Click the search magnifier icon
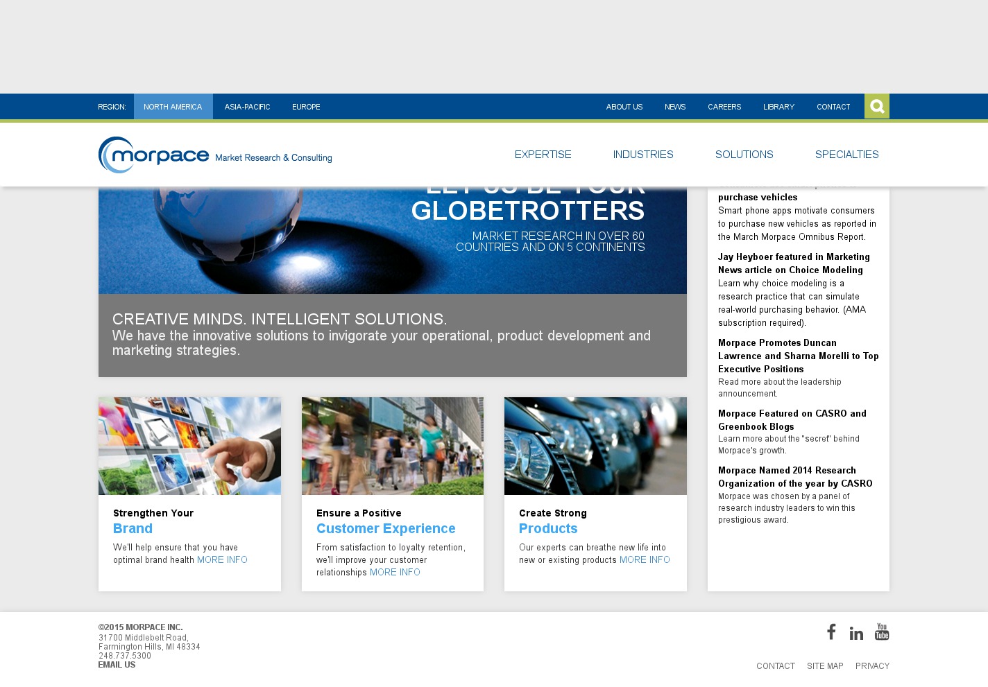988x687 pixels. tap(877, 106)
